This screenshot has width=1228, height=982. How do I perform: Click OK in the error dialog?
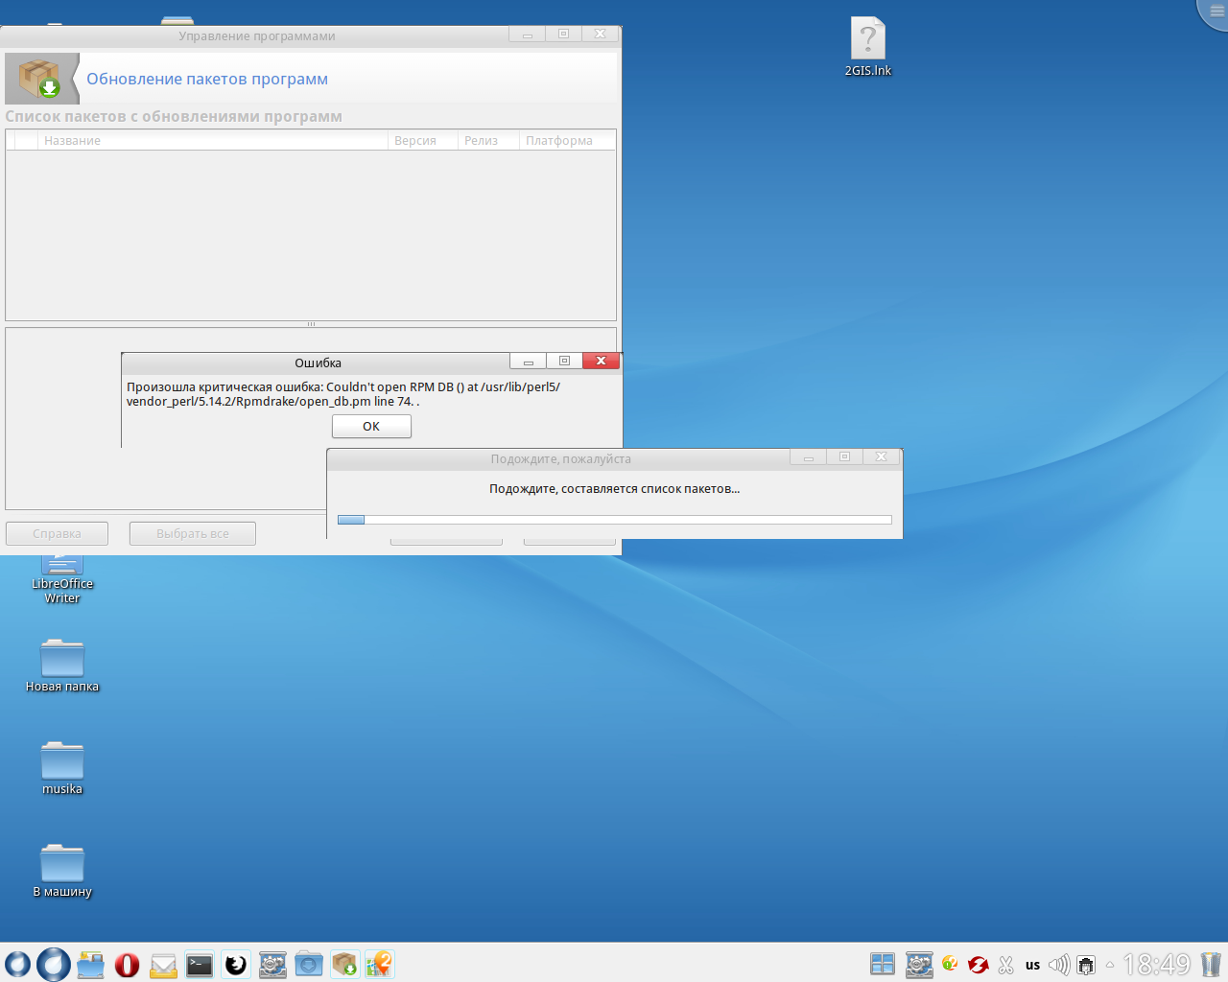pyautogui.click(x=371, y=427)
